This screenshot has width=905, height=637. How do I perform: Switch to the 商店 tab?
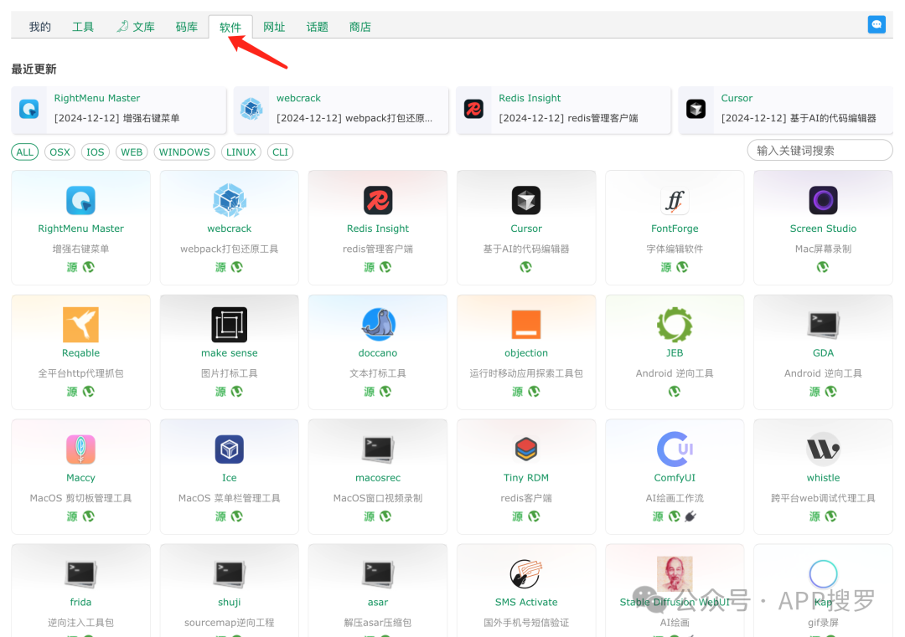click(x=359, y=27)
